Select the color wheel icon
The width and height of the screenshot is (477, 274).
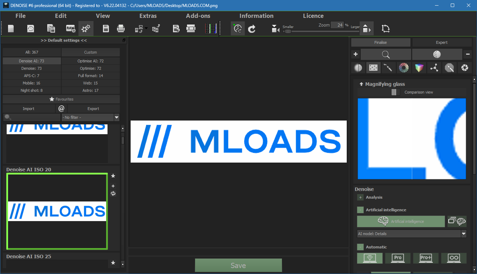point(404,68)
